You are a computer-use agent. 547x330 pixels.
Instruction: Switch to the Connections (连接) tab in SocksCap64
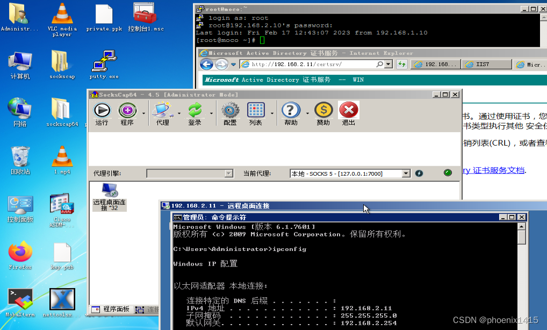click(x=147, y=310)
